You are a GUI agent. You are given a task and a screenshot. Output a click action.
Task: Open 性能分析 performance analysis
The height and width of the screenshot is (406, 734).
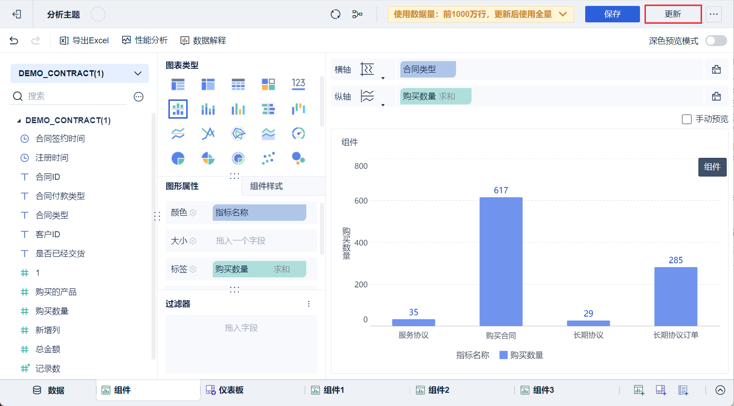(x=145, y=41)
